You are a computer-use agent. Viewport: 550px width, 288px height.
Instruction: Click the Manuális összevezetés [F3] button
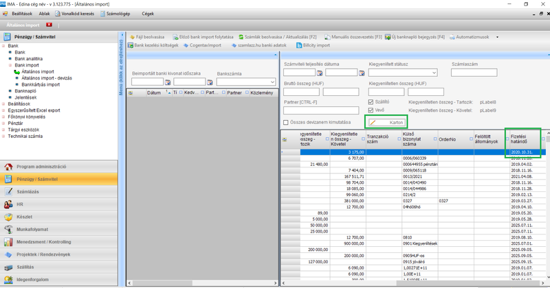tap(353, 36)
